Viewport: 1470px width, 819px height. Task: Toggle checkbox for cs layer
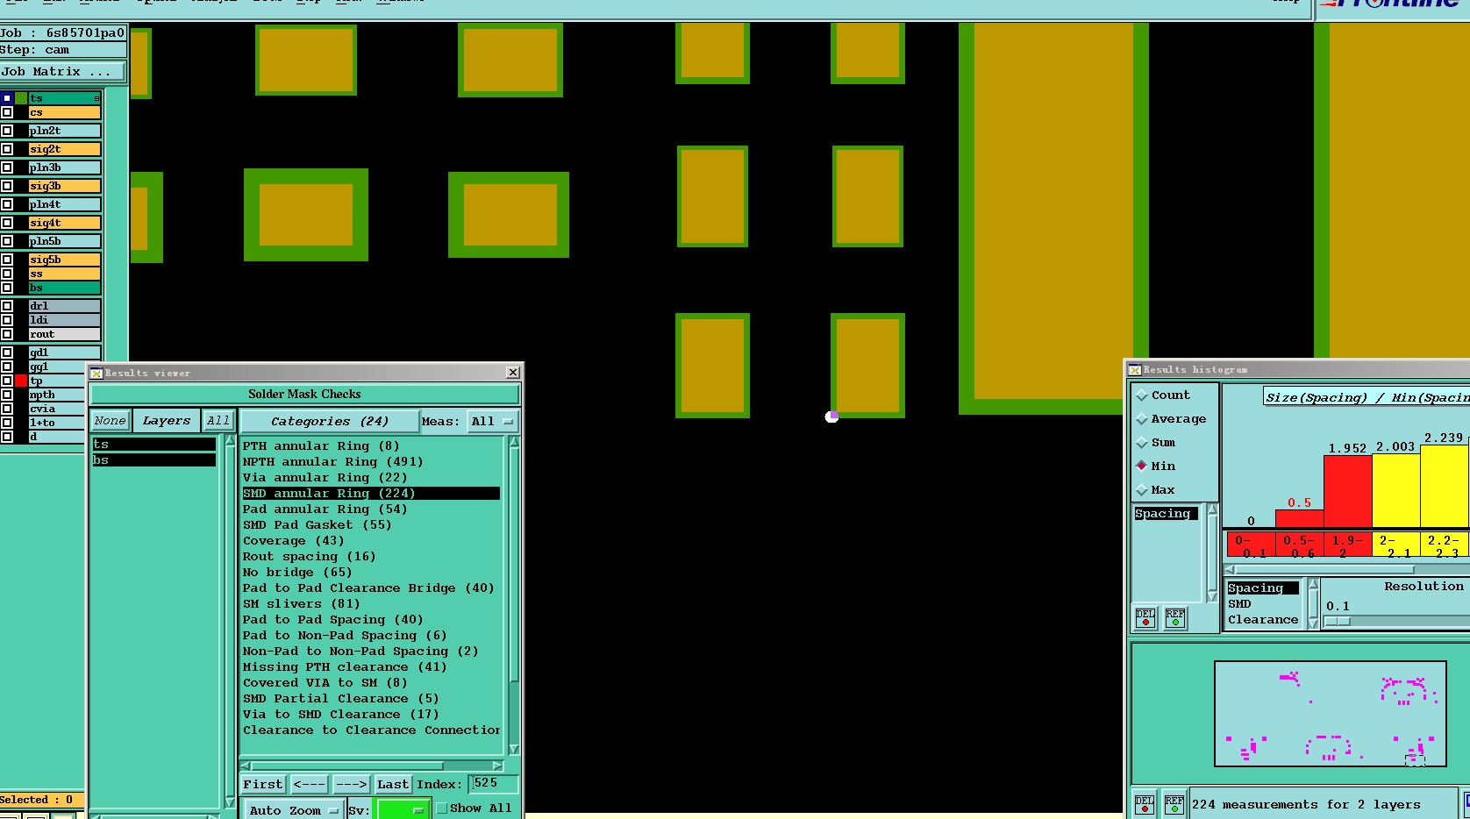coord(7,112)
